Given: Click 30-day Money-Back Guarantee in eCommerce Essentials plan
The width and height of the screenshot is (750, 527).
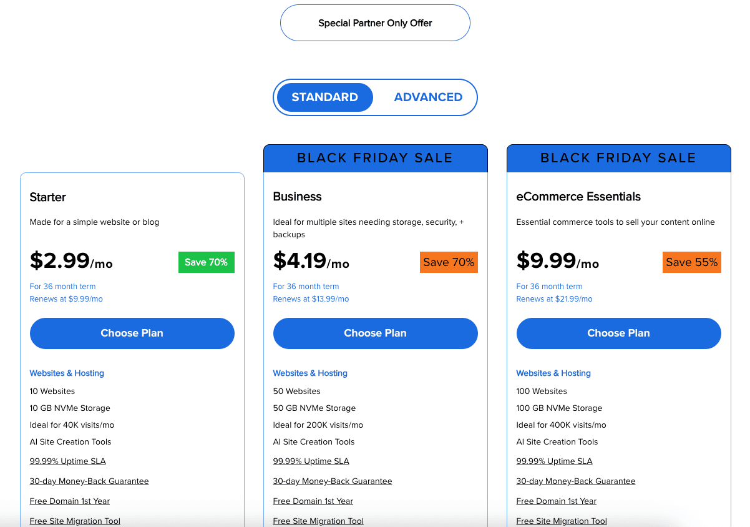Looking at the screenshot, I should 576,481.
